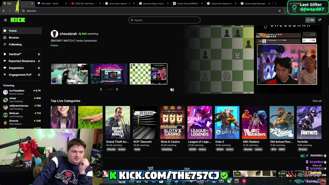The width and height of the screenshot is (329, 185).
Task: Click View all for Top Live Categories
Action: pyautogui.click(x=317, y=101)
